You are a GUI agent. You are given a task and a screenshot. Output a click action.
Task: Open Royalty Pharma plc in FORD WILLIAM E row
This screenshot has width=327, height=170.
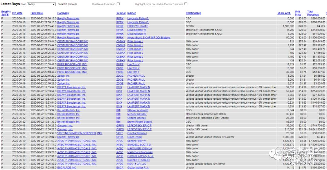click(x=68, y=26)
